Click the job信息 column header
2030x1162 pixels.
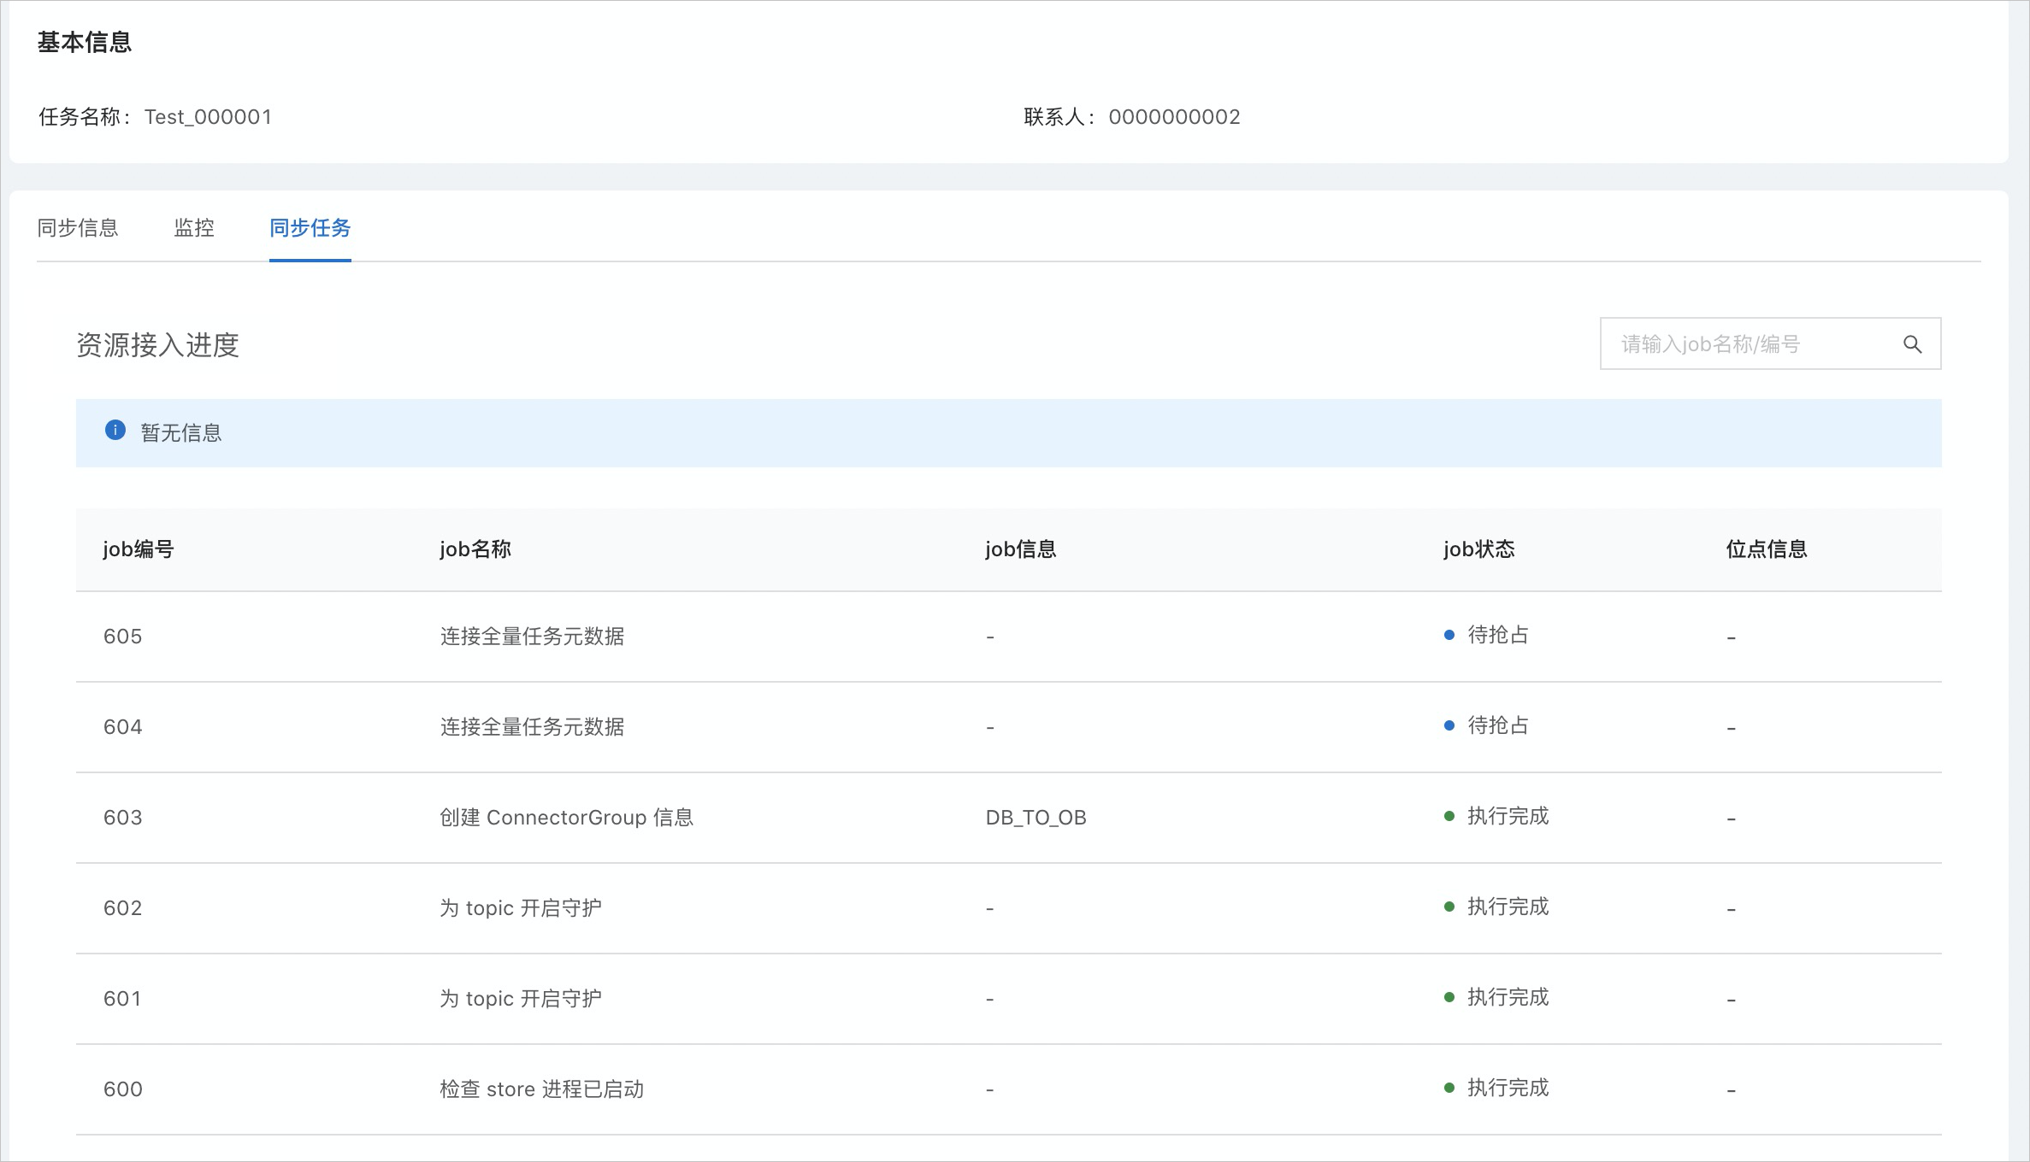(x=1021, y=549)
